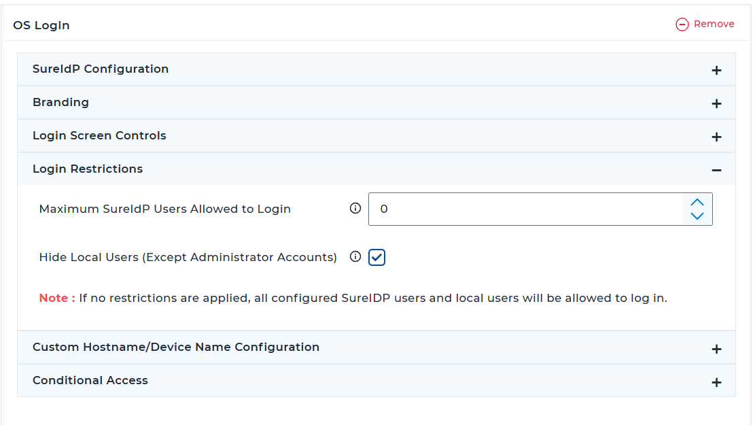
Task: Click the plus icon for Custom Hostname/Device Name
Action: pos(716,349)
